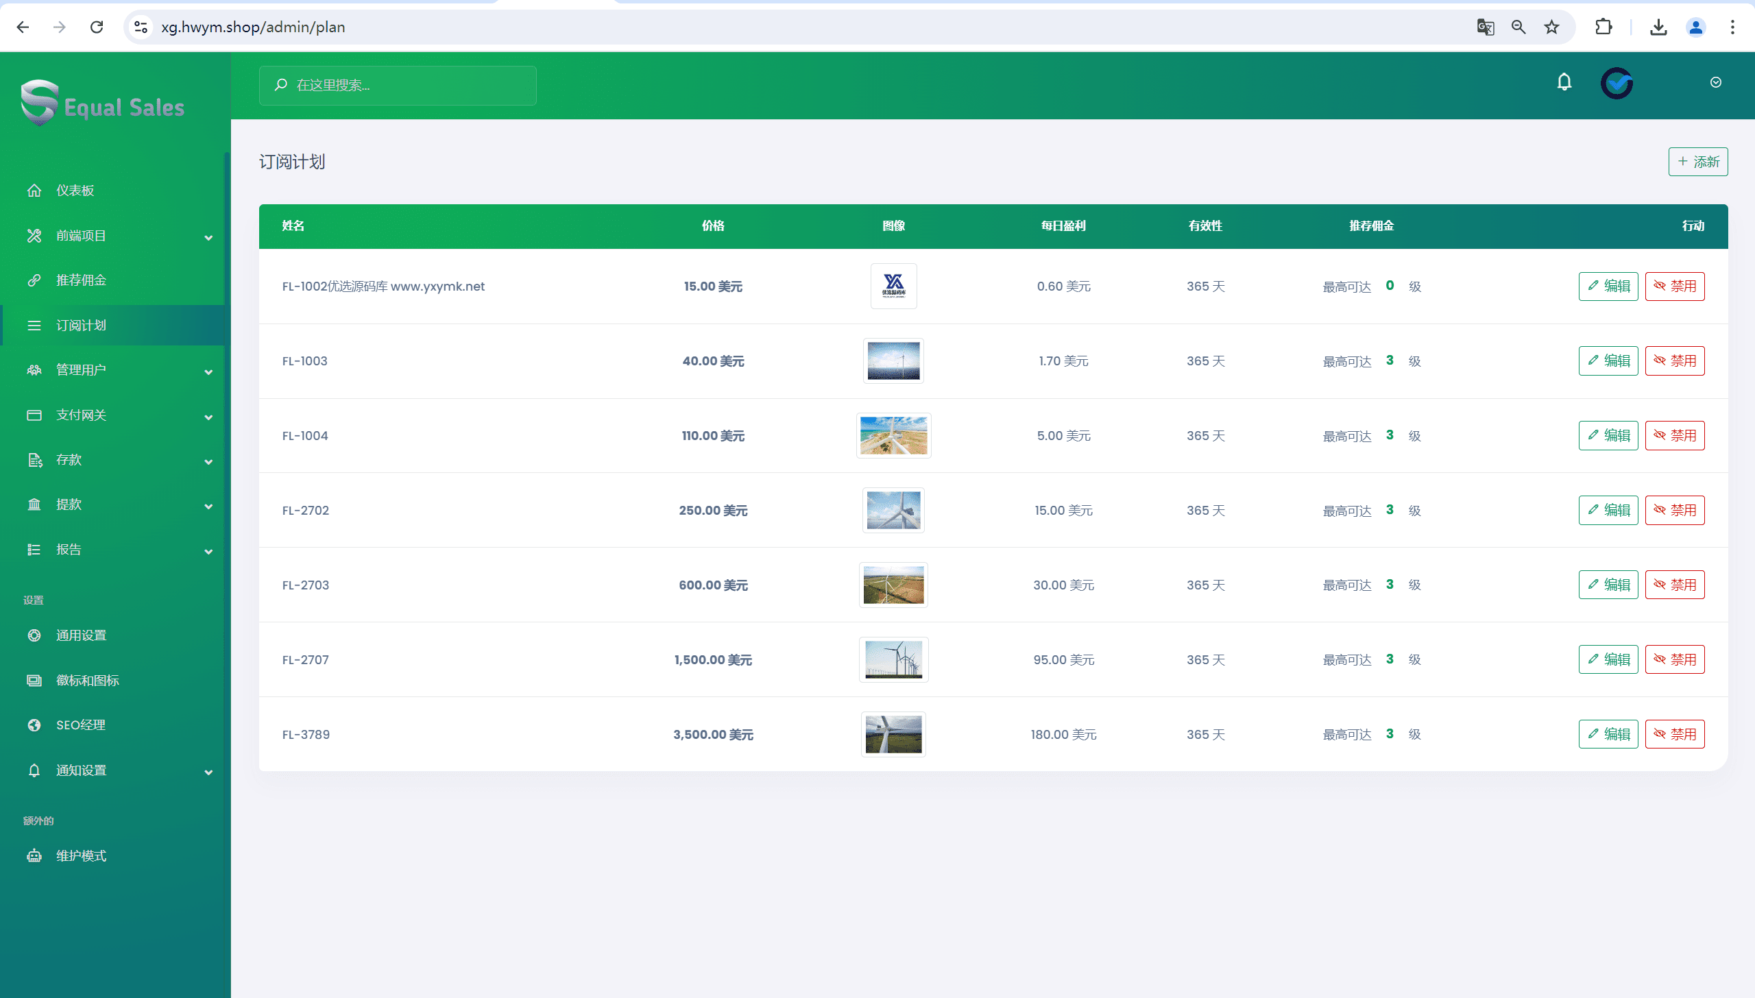Open browser extensions puzzle icon

click(x=1603, y=27)
